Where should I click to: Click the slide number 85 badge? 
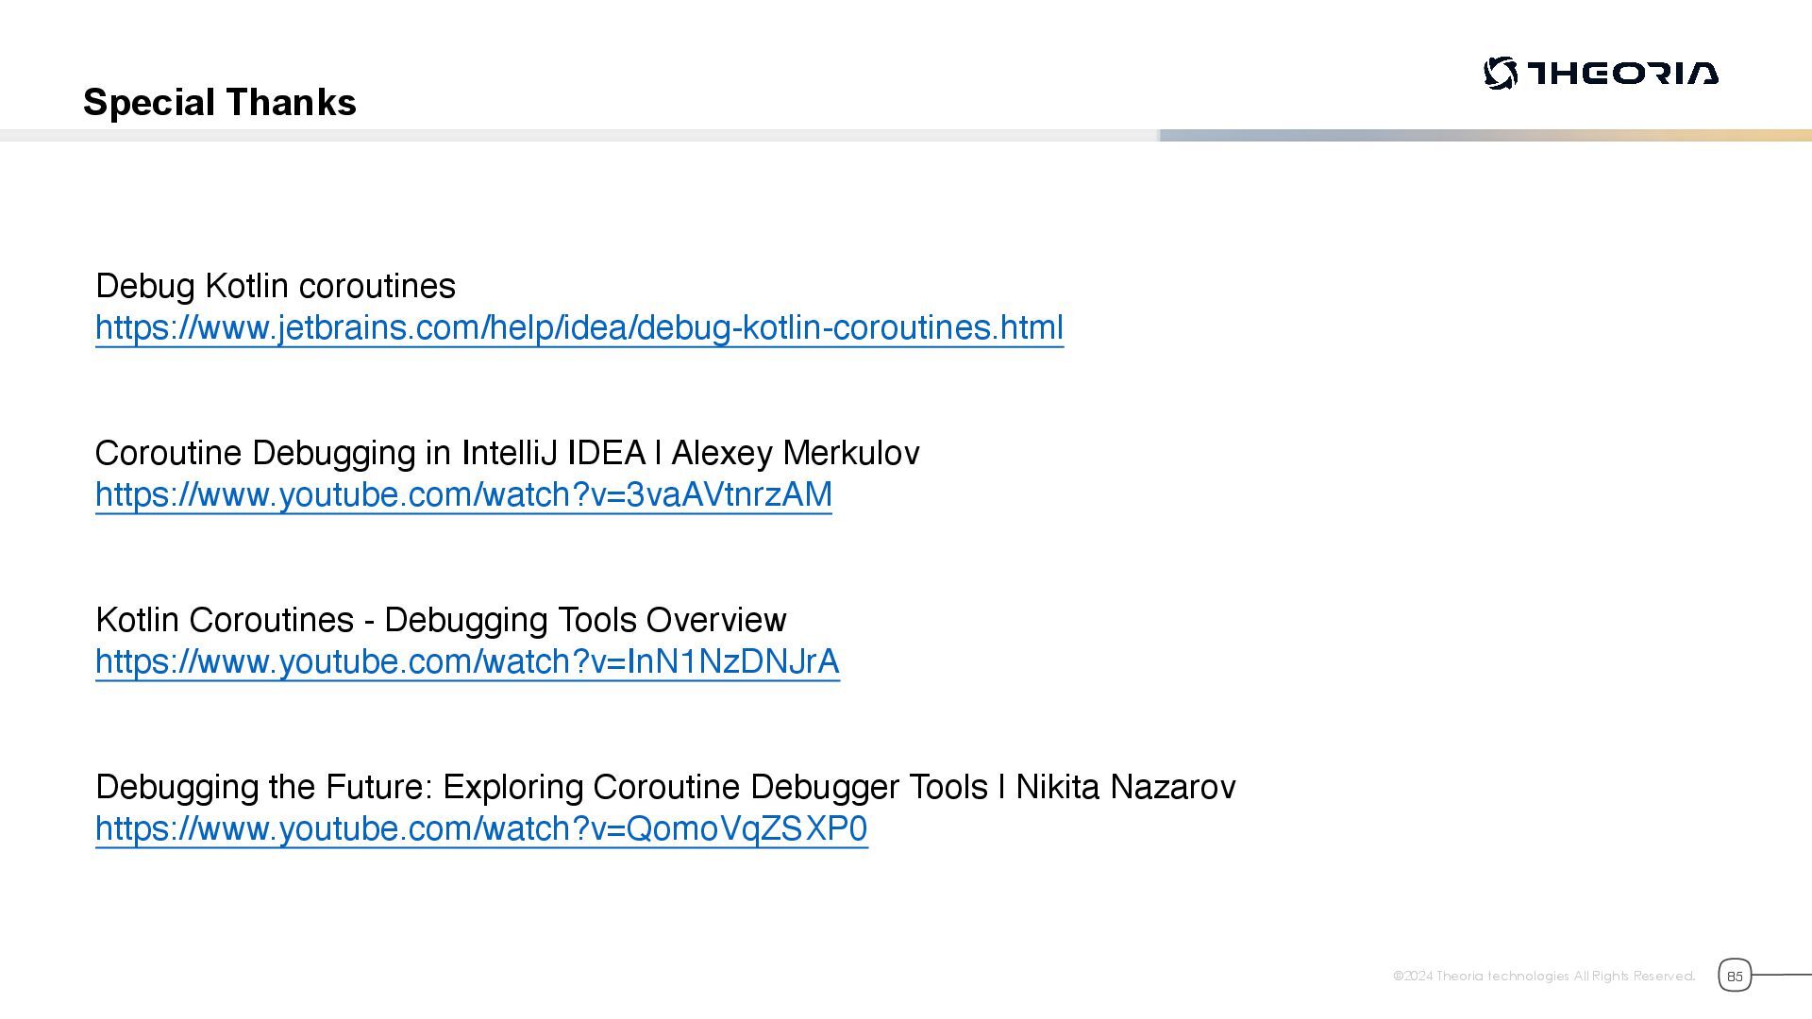click(x=1734, y=976)
